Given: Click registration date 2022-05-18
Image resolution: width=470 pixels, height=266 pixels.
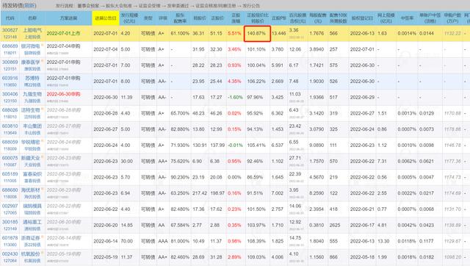Looking at the screenshot, I should (362, 257).
